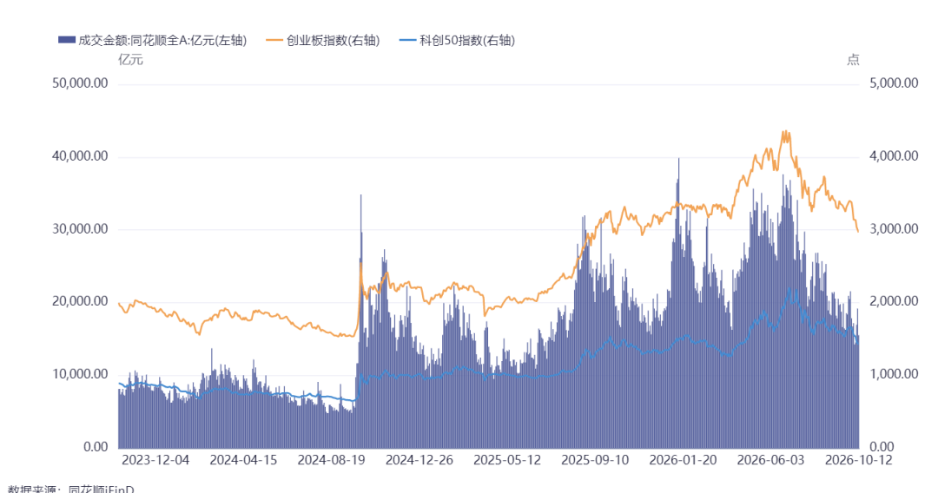
Task: Click right axis value 4,000.00
Action: [x=894, y=156]
